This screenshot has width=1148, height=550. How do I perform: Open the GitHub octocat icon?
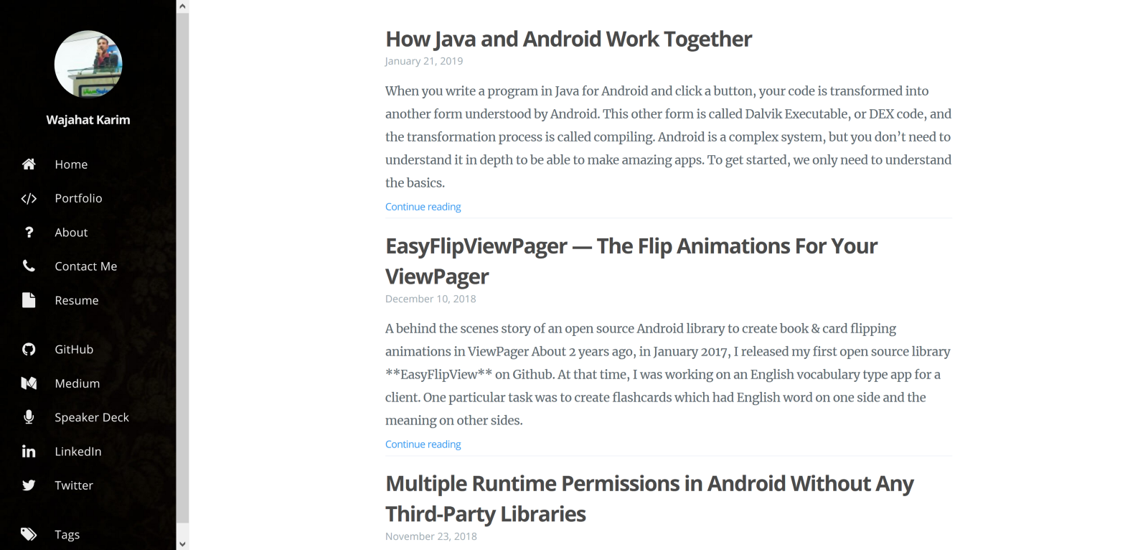29,350
